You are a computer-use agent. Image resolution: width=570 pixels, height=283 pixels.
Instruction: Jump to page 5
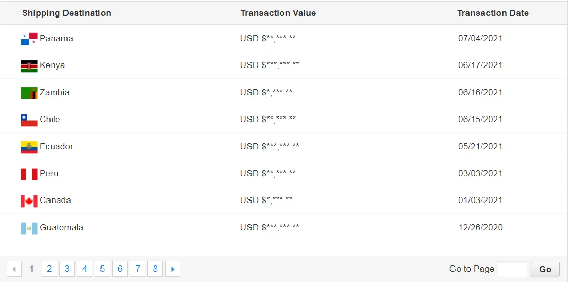102,269
